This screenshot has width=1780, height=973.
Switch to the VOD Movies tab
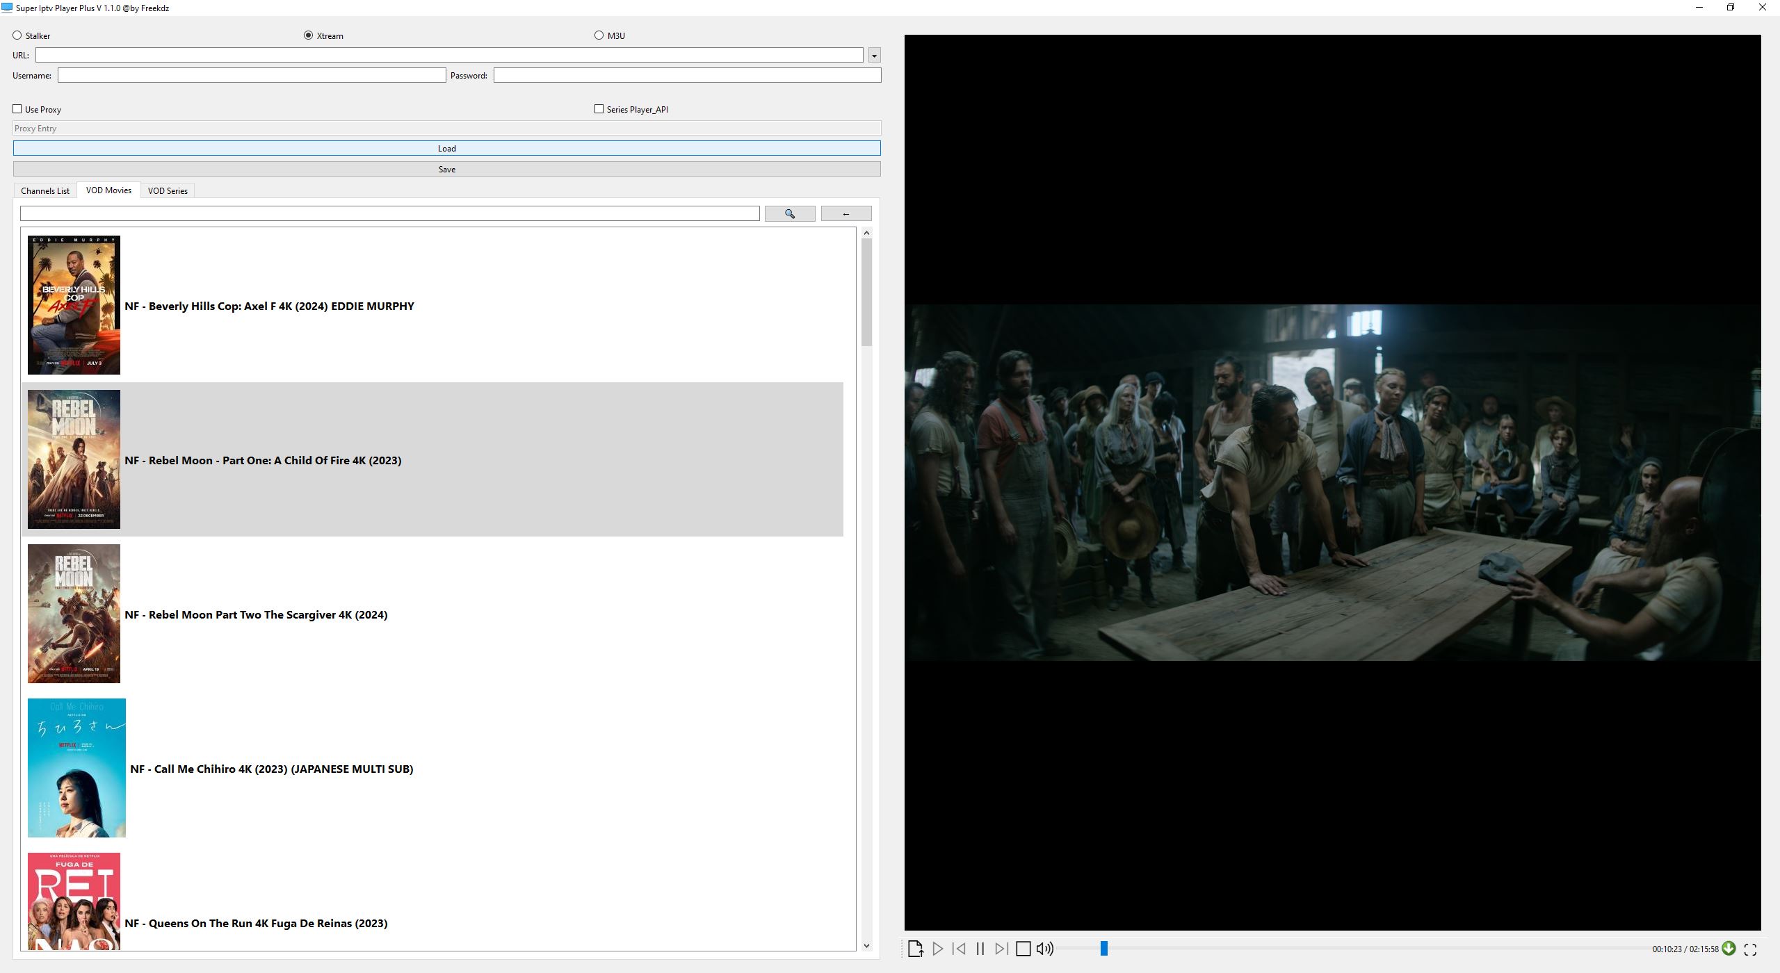pos(108,190)
